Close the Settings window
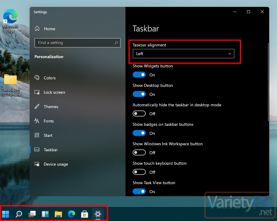This screenshot has height=221, width=277. pyautogui.click(x=262, y=12)
